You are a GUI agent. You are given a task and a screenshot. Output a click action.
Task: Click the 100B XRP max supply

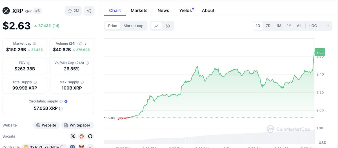[72, 88]
